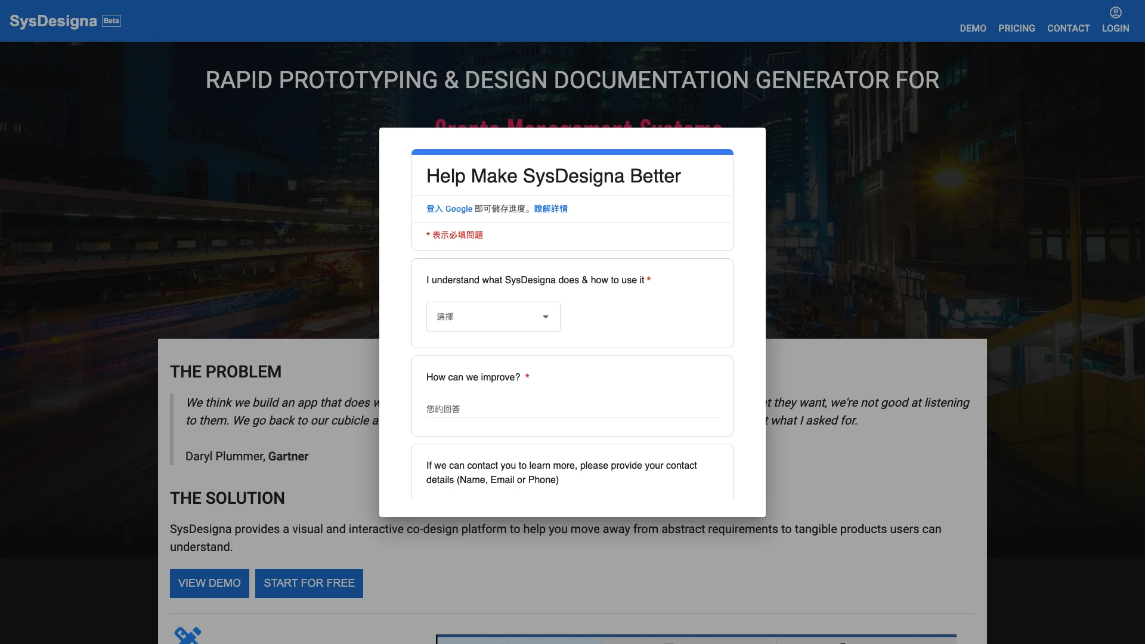Screen dimensions: 1145x644
Task: Click the START FOR FREE button
Action: pyautogui.click(x=309, y=583)
